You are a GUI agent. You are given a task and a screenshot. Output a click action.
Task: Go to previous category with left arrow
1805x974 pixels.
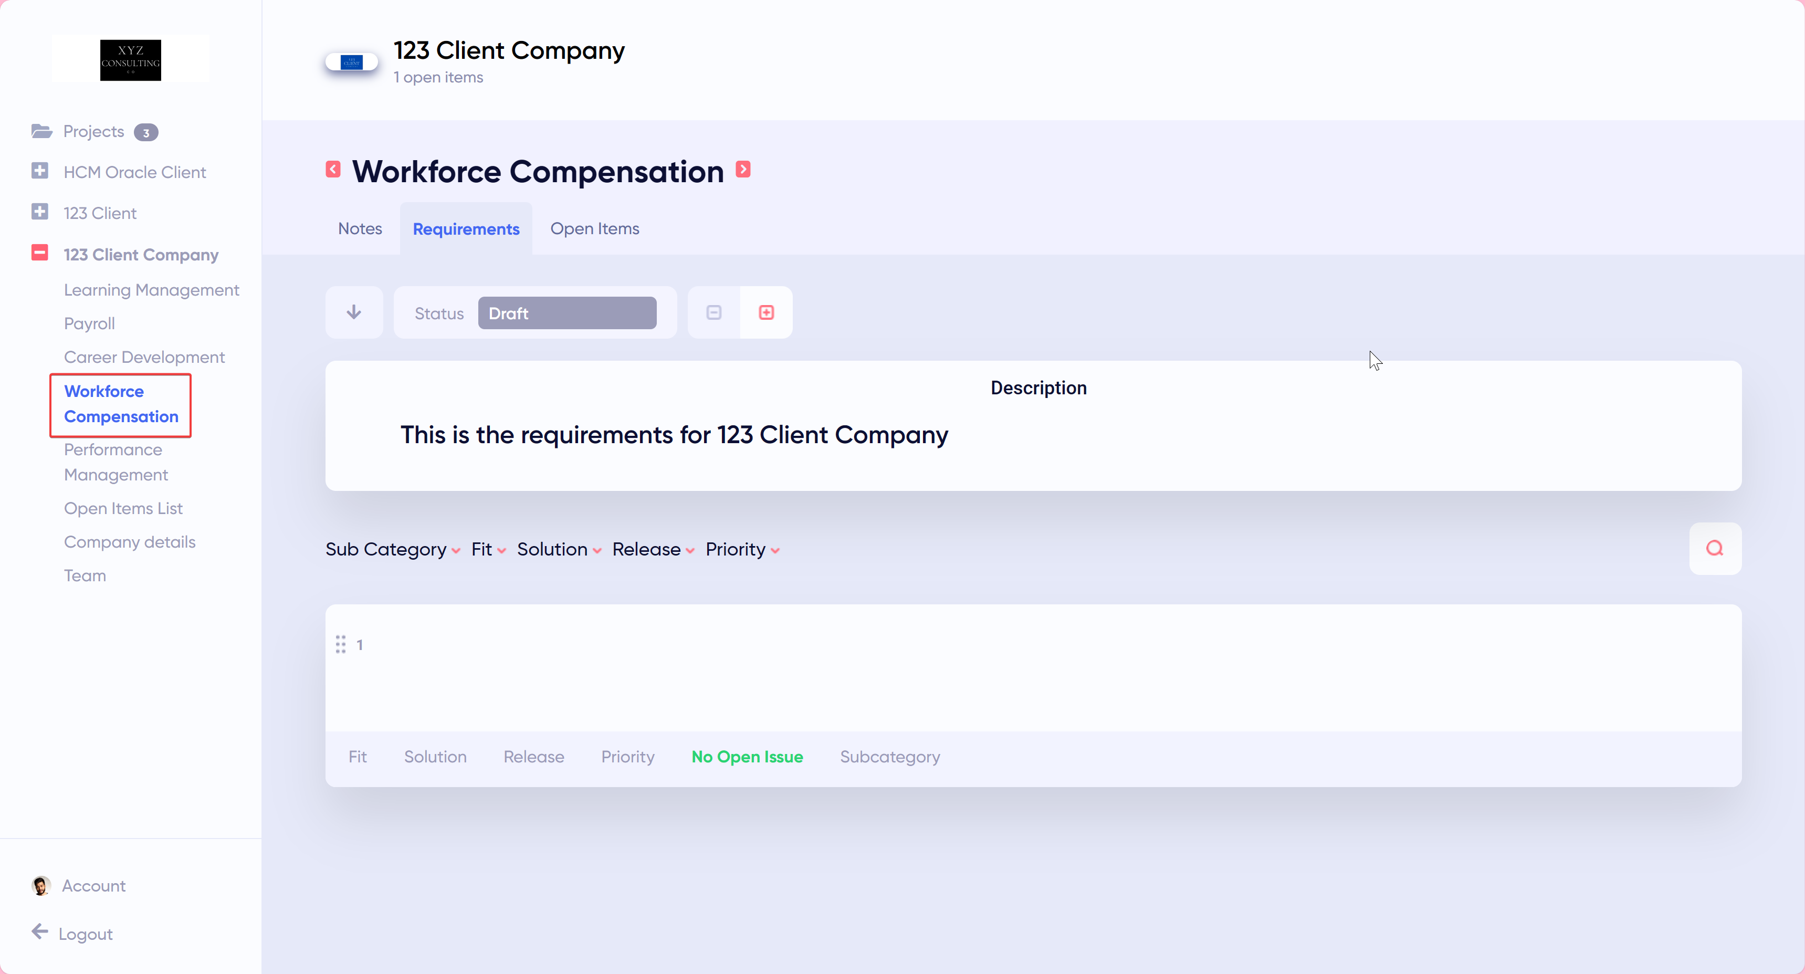click(333, 170)
